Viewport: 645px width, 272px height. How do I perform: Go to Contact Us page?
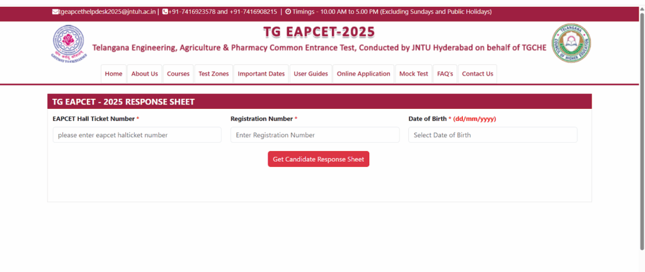click(477, 74)
